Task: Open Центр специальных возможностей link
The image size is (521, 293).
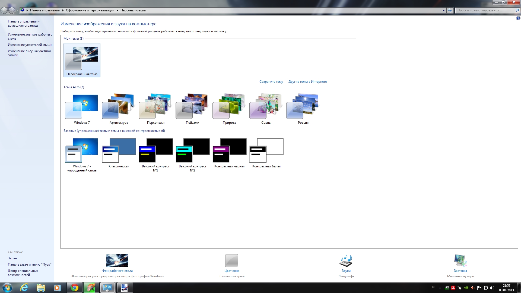Action: (23, 273)
